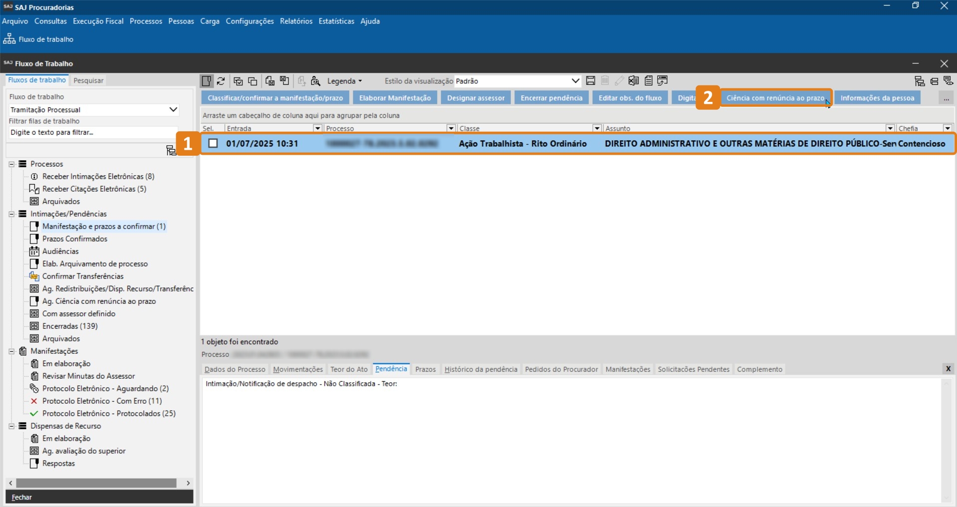Click the save layout disk icon
Viewport: 957px width, 507px height.
590,81
